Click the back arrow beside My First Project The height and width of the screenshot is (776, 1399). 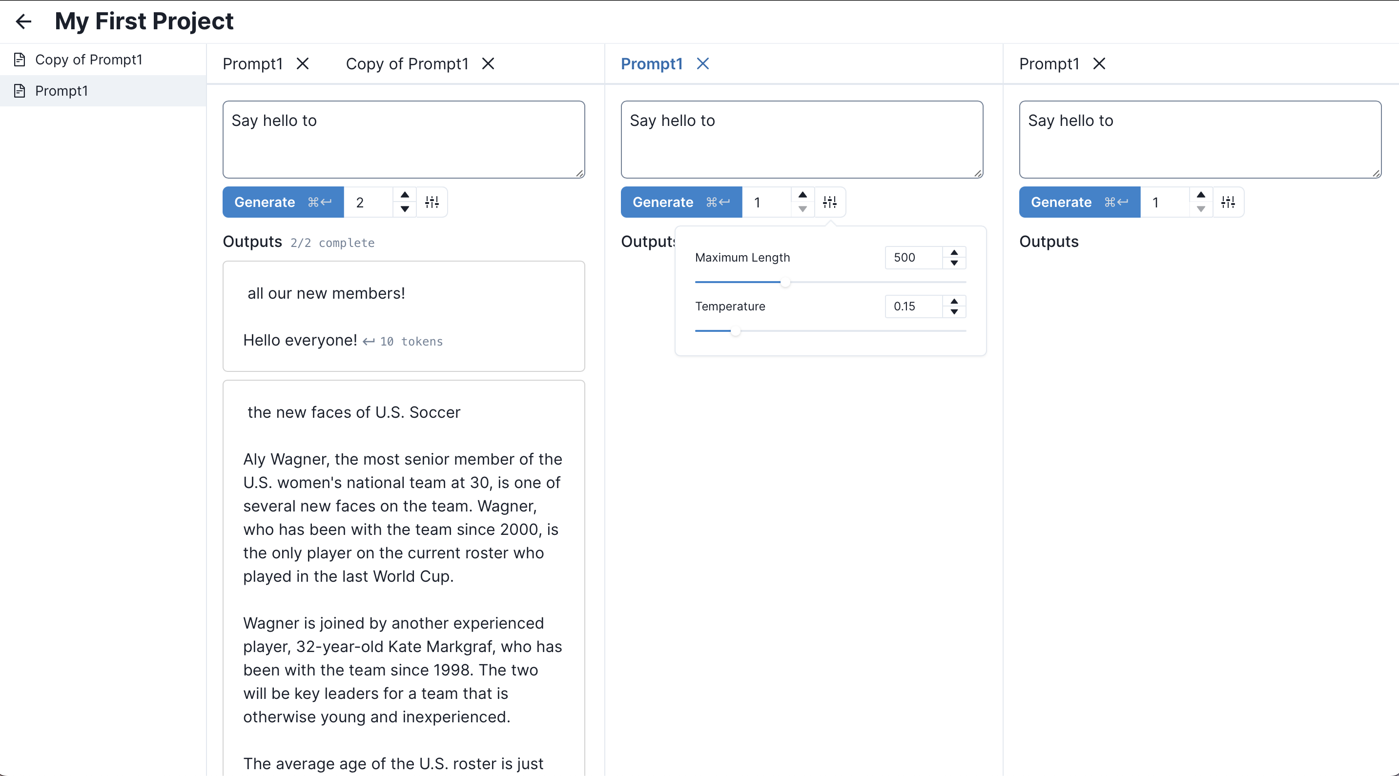pos(24,22)
